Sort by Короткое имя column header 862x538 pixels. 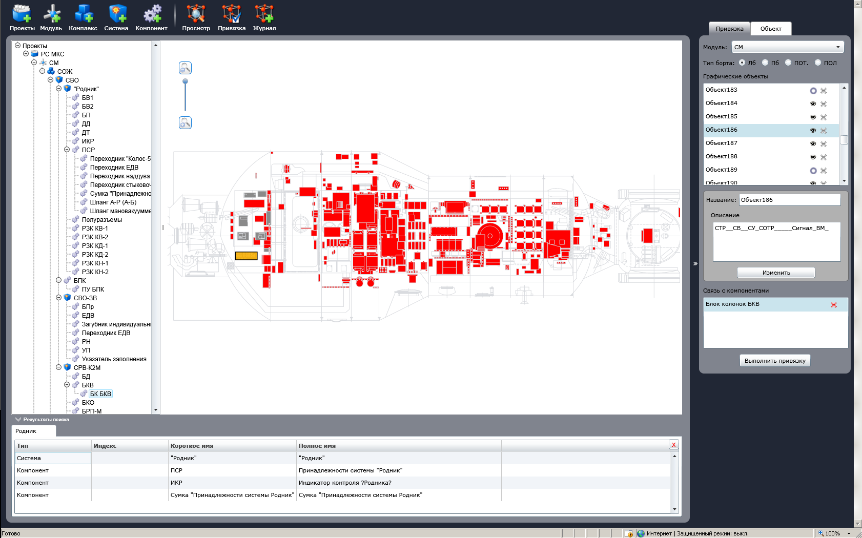coord(232,446)
